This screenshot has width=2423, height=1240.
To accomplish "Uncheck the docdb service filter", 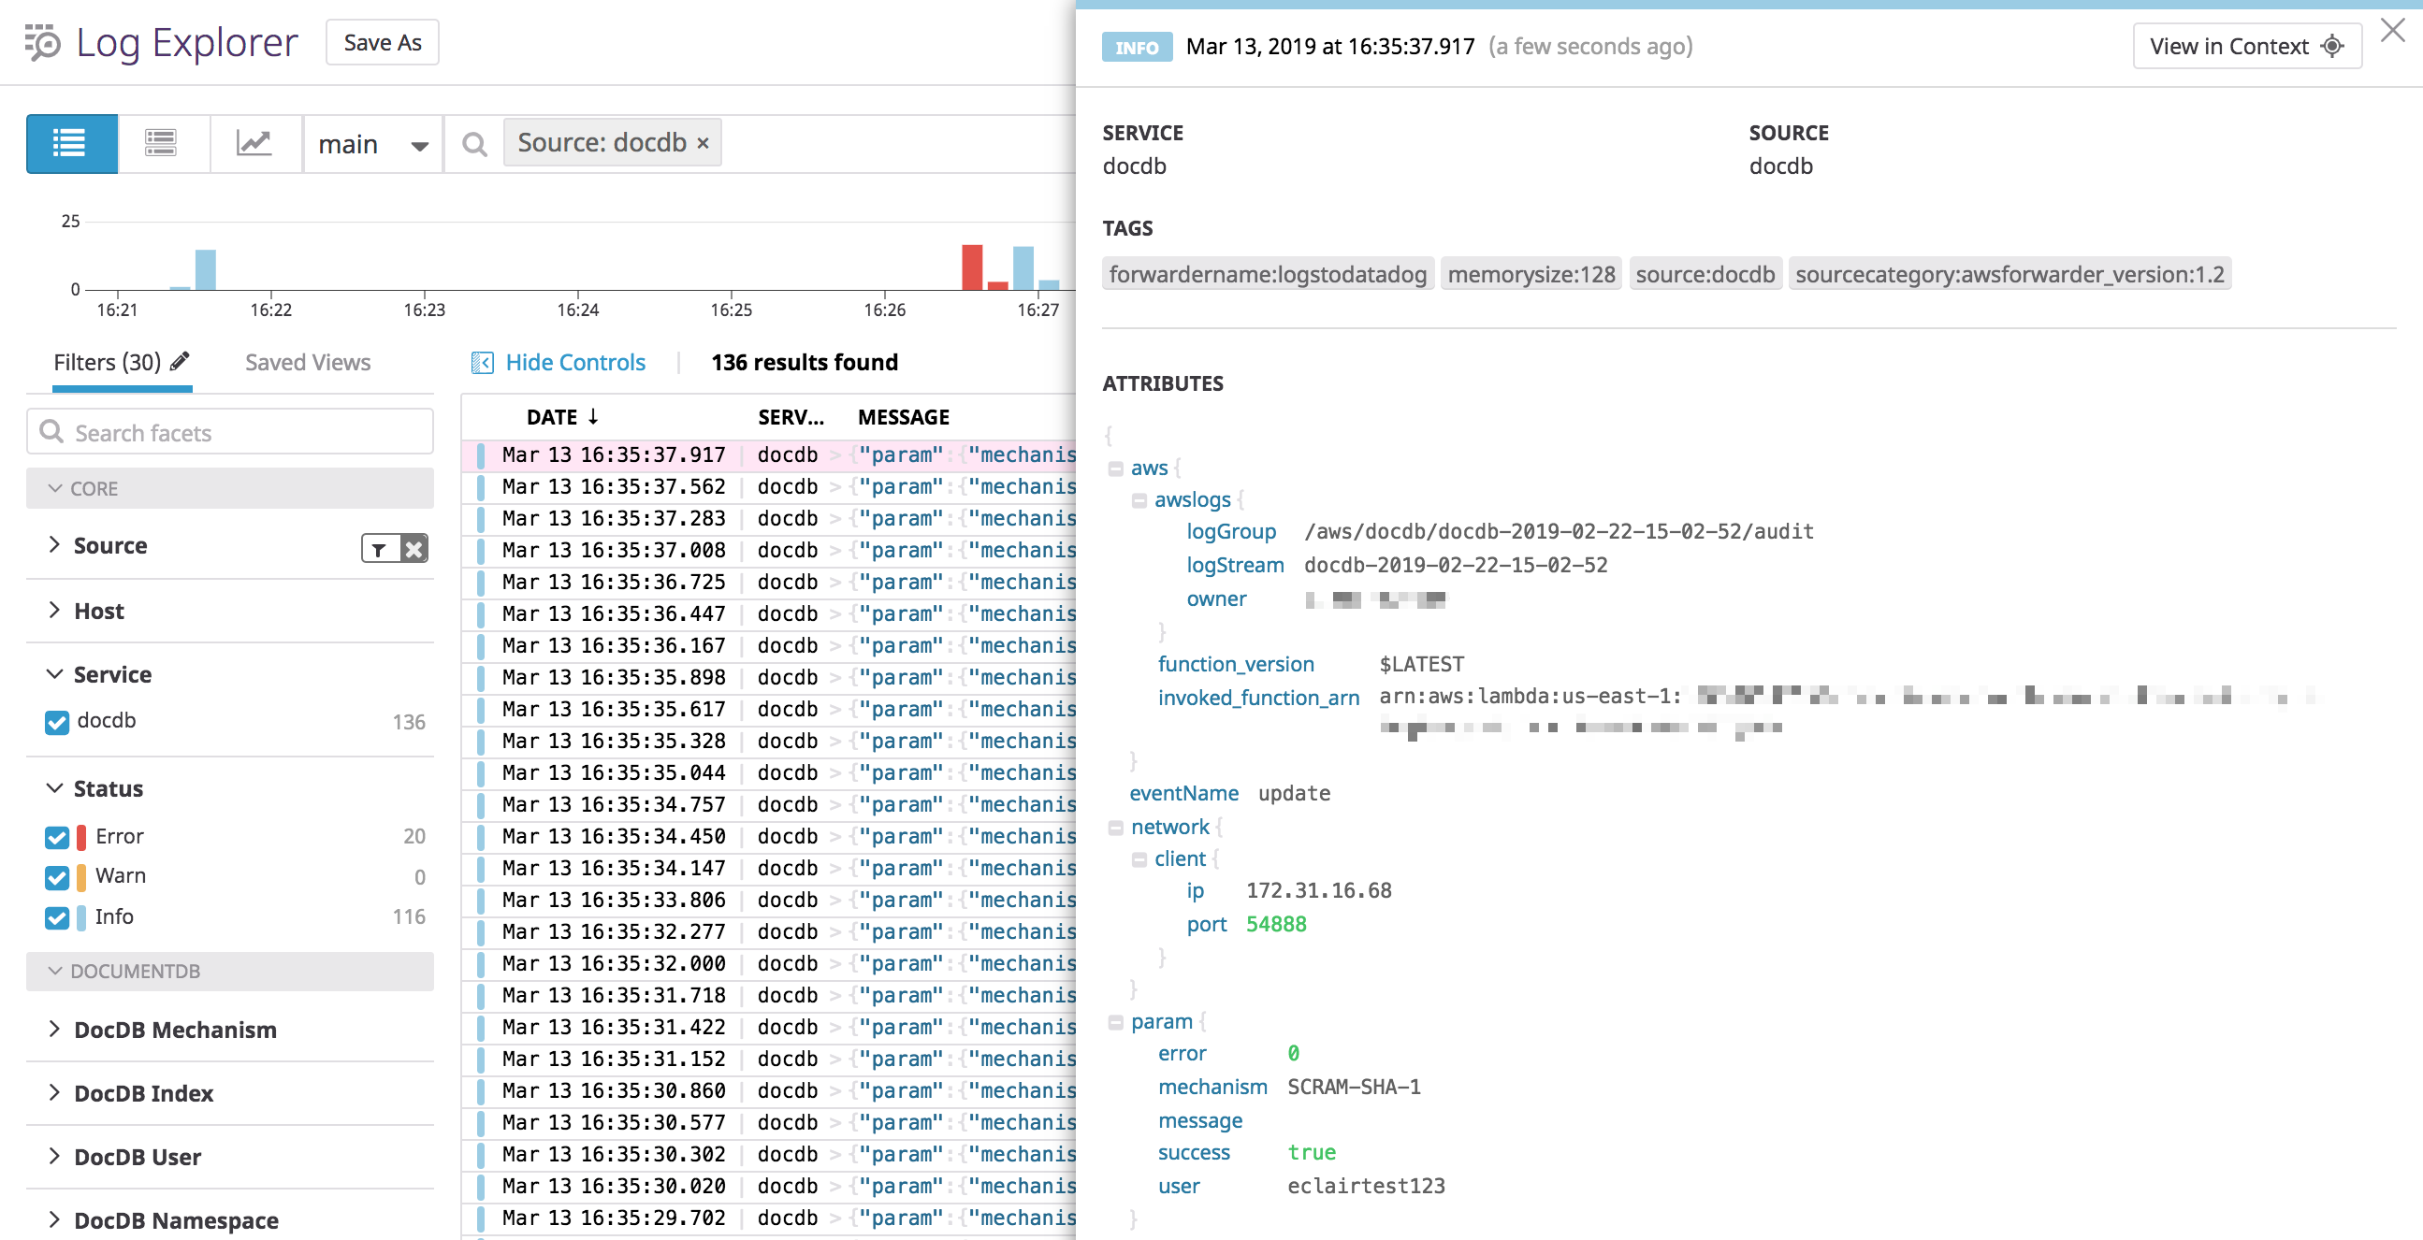I will coord(56,722).
